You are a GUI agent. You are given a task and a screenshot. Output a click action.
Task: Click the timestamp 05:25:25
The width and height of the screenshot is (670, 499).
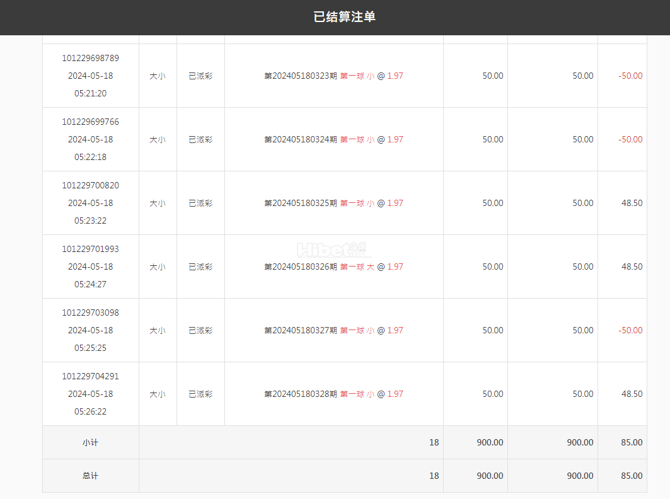coord(91,348)
